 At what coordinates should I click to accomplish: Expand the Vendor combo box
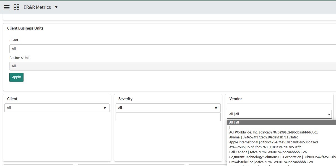329,114
